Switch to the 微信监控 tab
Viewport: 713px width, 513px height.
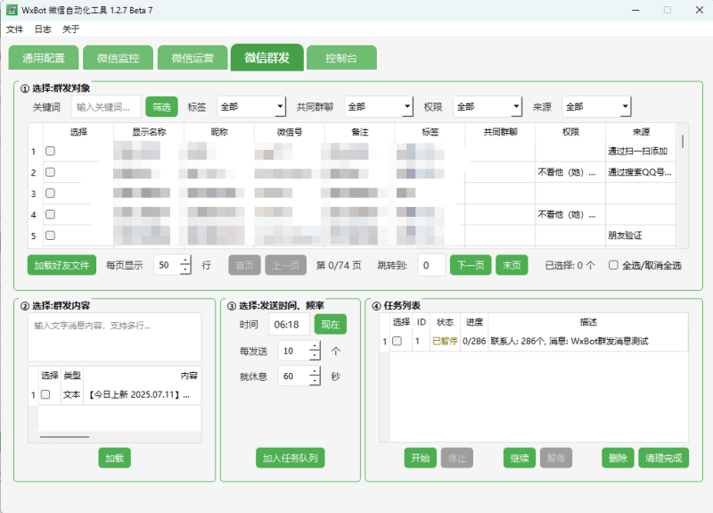pos(118,59)
